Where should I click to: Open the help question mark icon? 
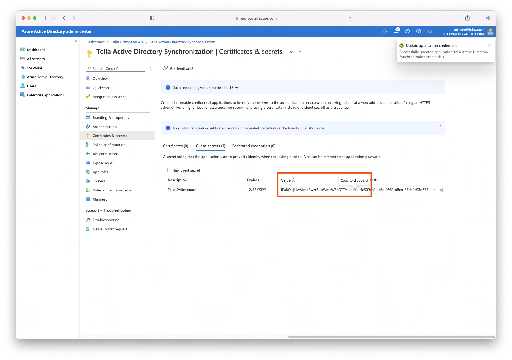click(x=419, y=31)
